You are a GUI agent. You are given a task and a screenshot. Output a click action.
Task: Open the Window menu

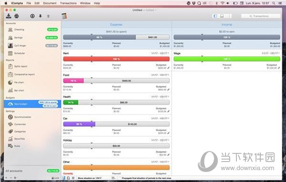pos(85,3)
